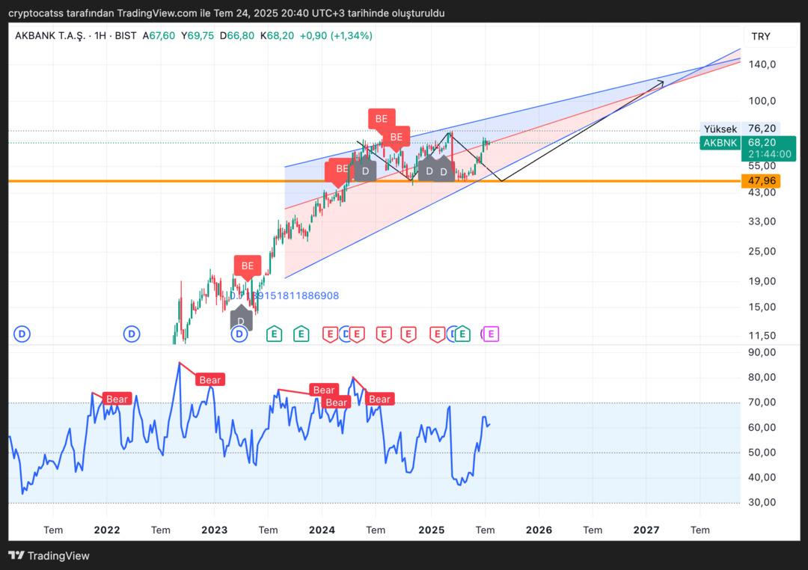Click the 2026 time axis label
The image size is (808, 570).
pyautogui.click(x=539, y=530)
